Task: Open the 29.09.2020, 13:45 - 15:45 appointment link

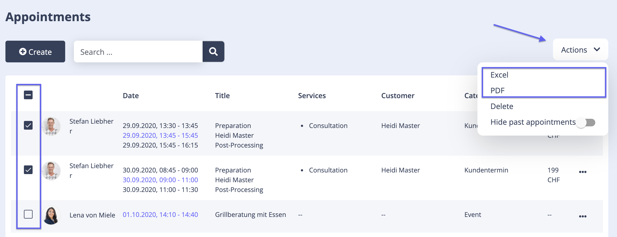Action: pos(160,135)
